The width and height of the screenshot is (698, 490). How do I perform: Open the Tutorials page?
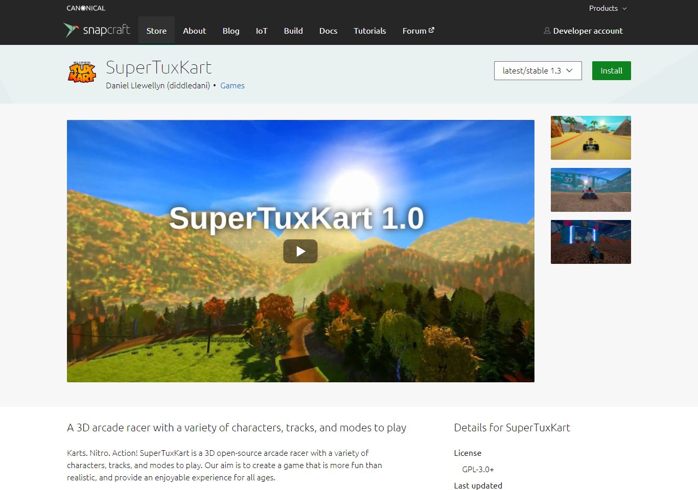pyautogui.click(x=370, y=31)
